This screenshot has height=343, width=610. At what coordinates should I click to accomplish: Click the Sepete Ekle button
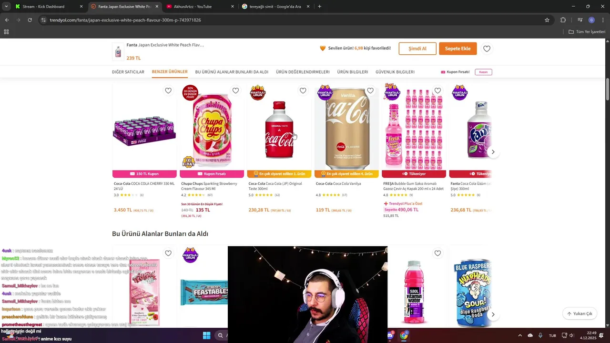click(x=457, y=49)
